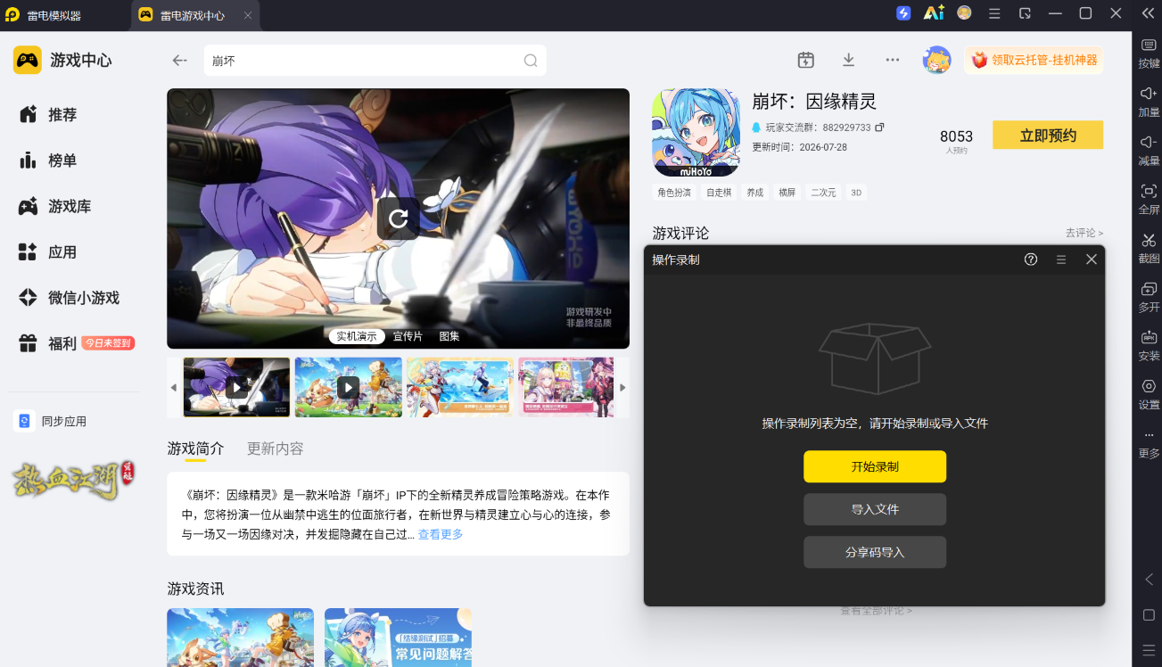Open the downloads manager icon

click(849, 60)
